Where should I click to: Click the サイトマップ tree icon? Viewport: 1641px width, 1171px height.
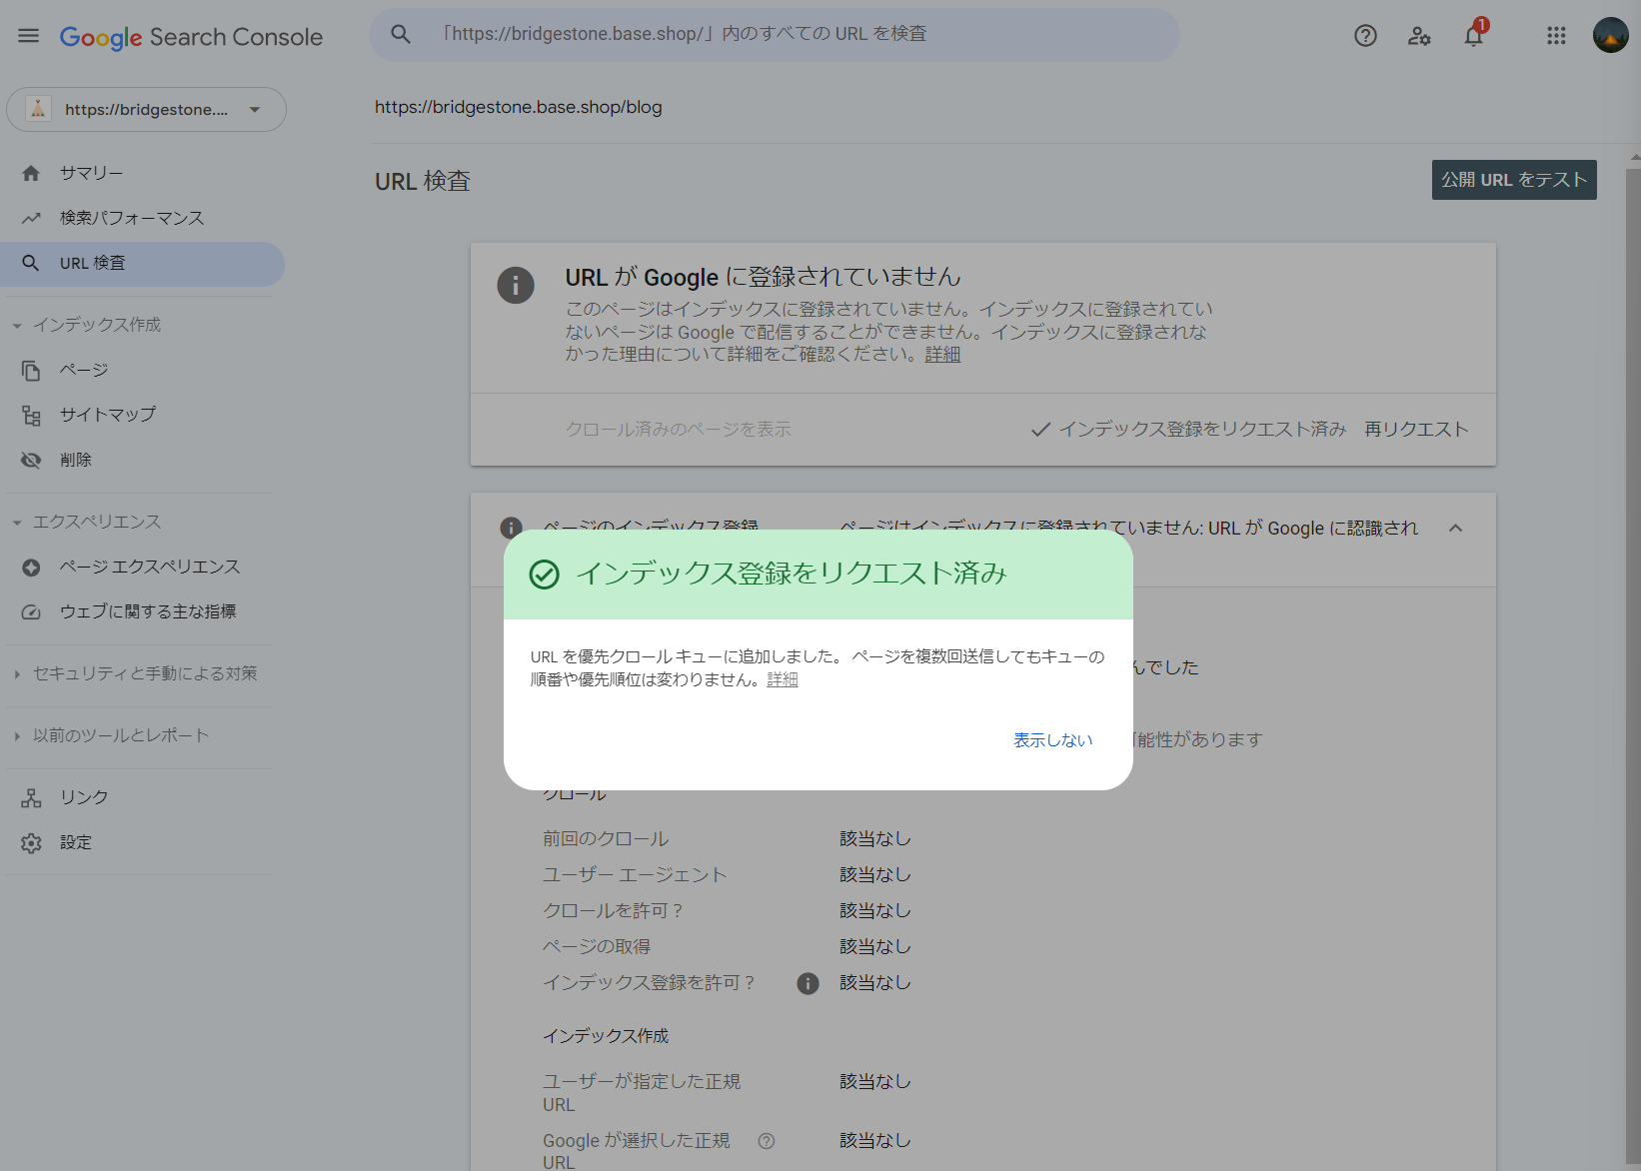click(x=31, y=415)
